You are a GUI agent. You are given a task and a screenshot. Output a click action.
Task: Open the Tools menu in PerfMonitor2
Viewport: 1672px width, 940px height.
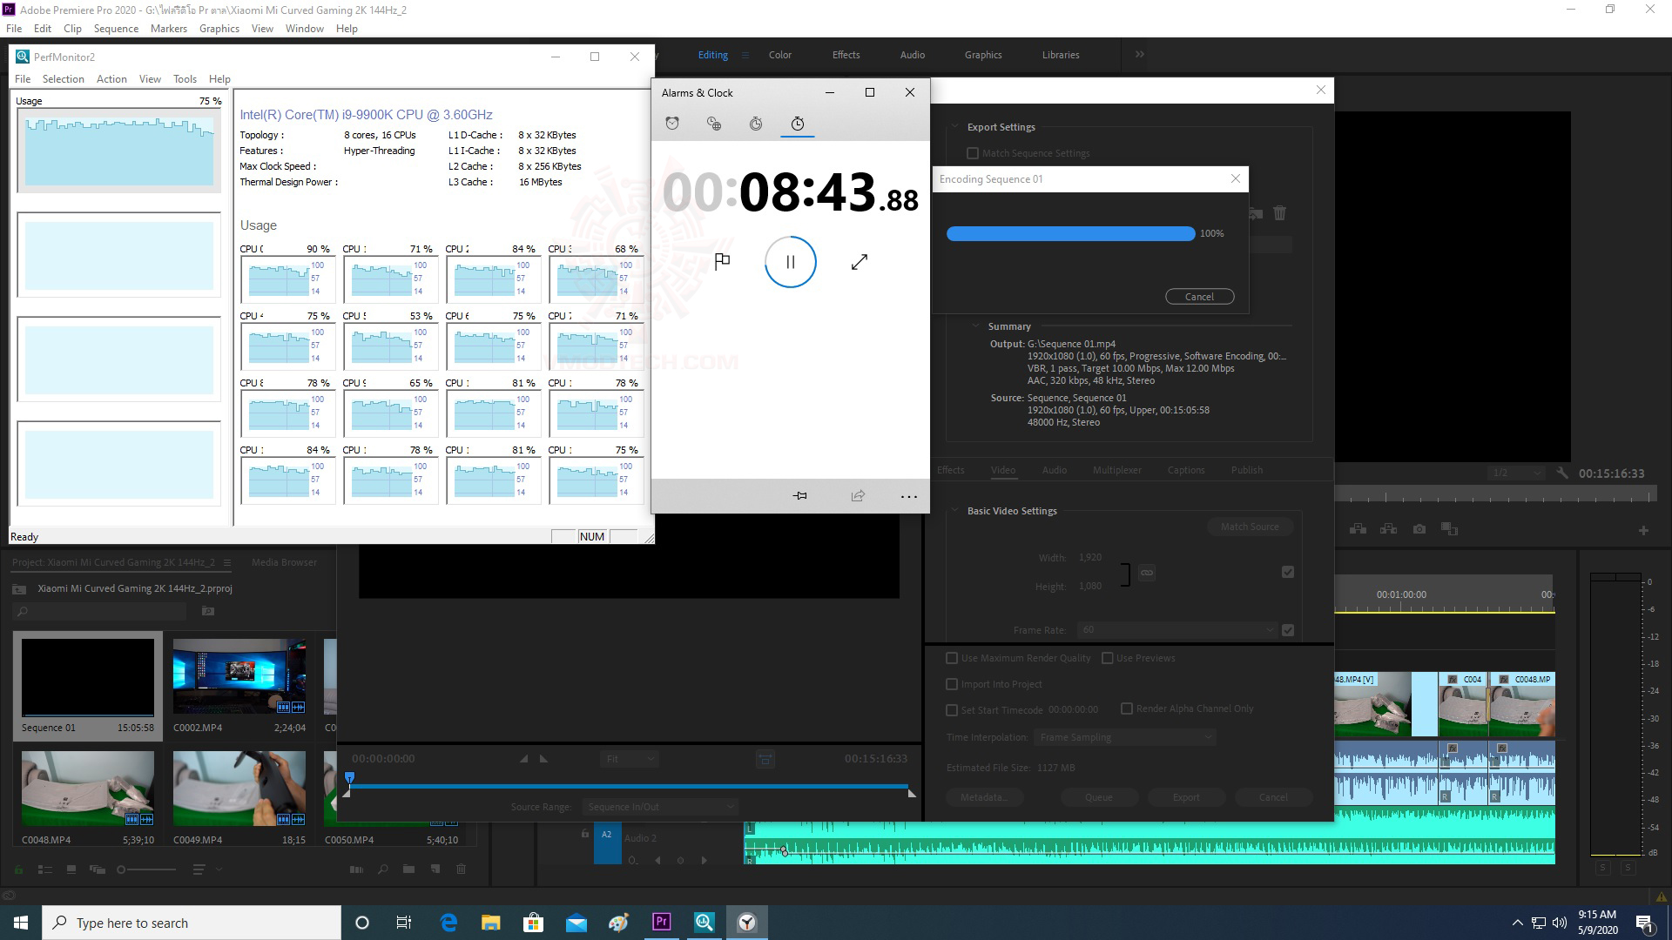(x=185, y=79)
